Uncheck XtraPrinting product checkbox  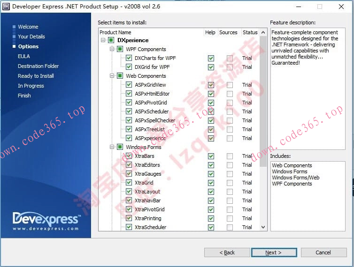(x=129, y=218)
